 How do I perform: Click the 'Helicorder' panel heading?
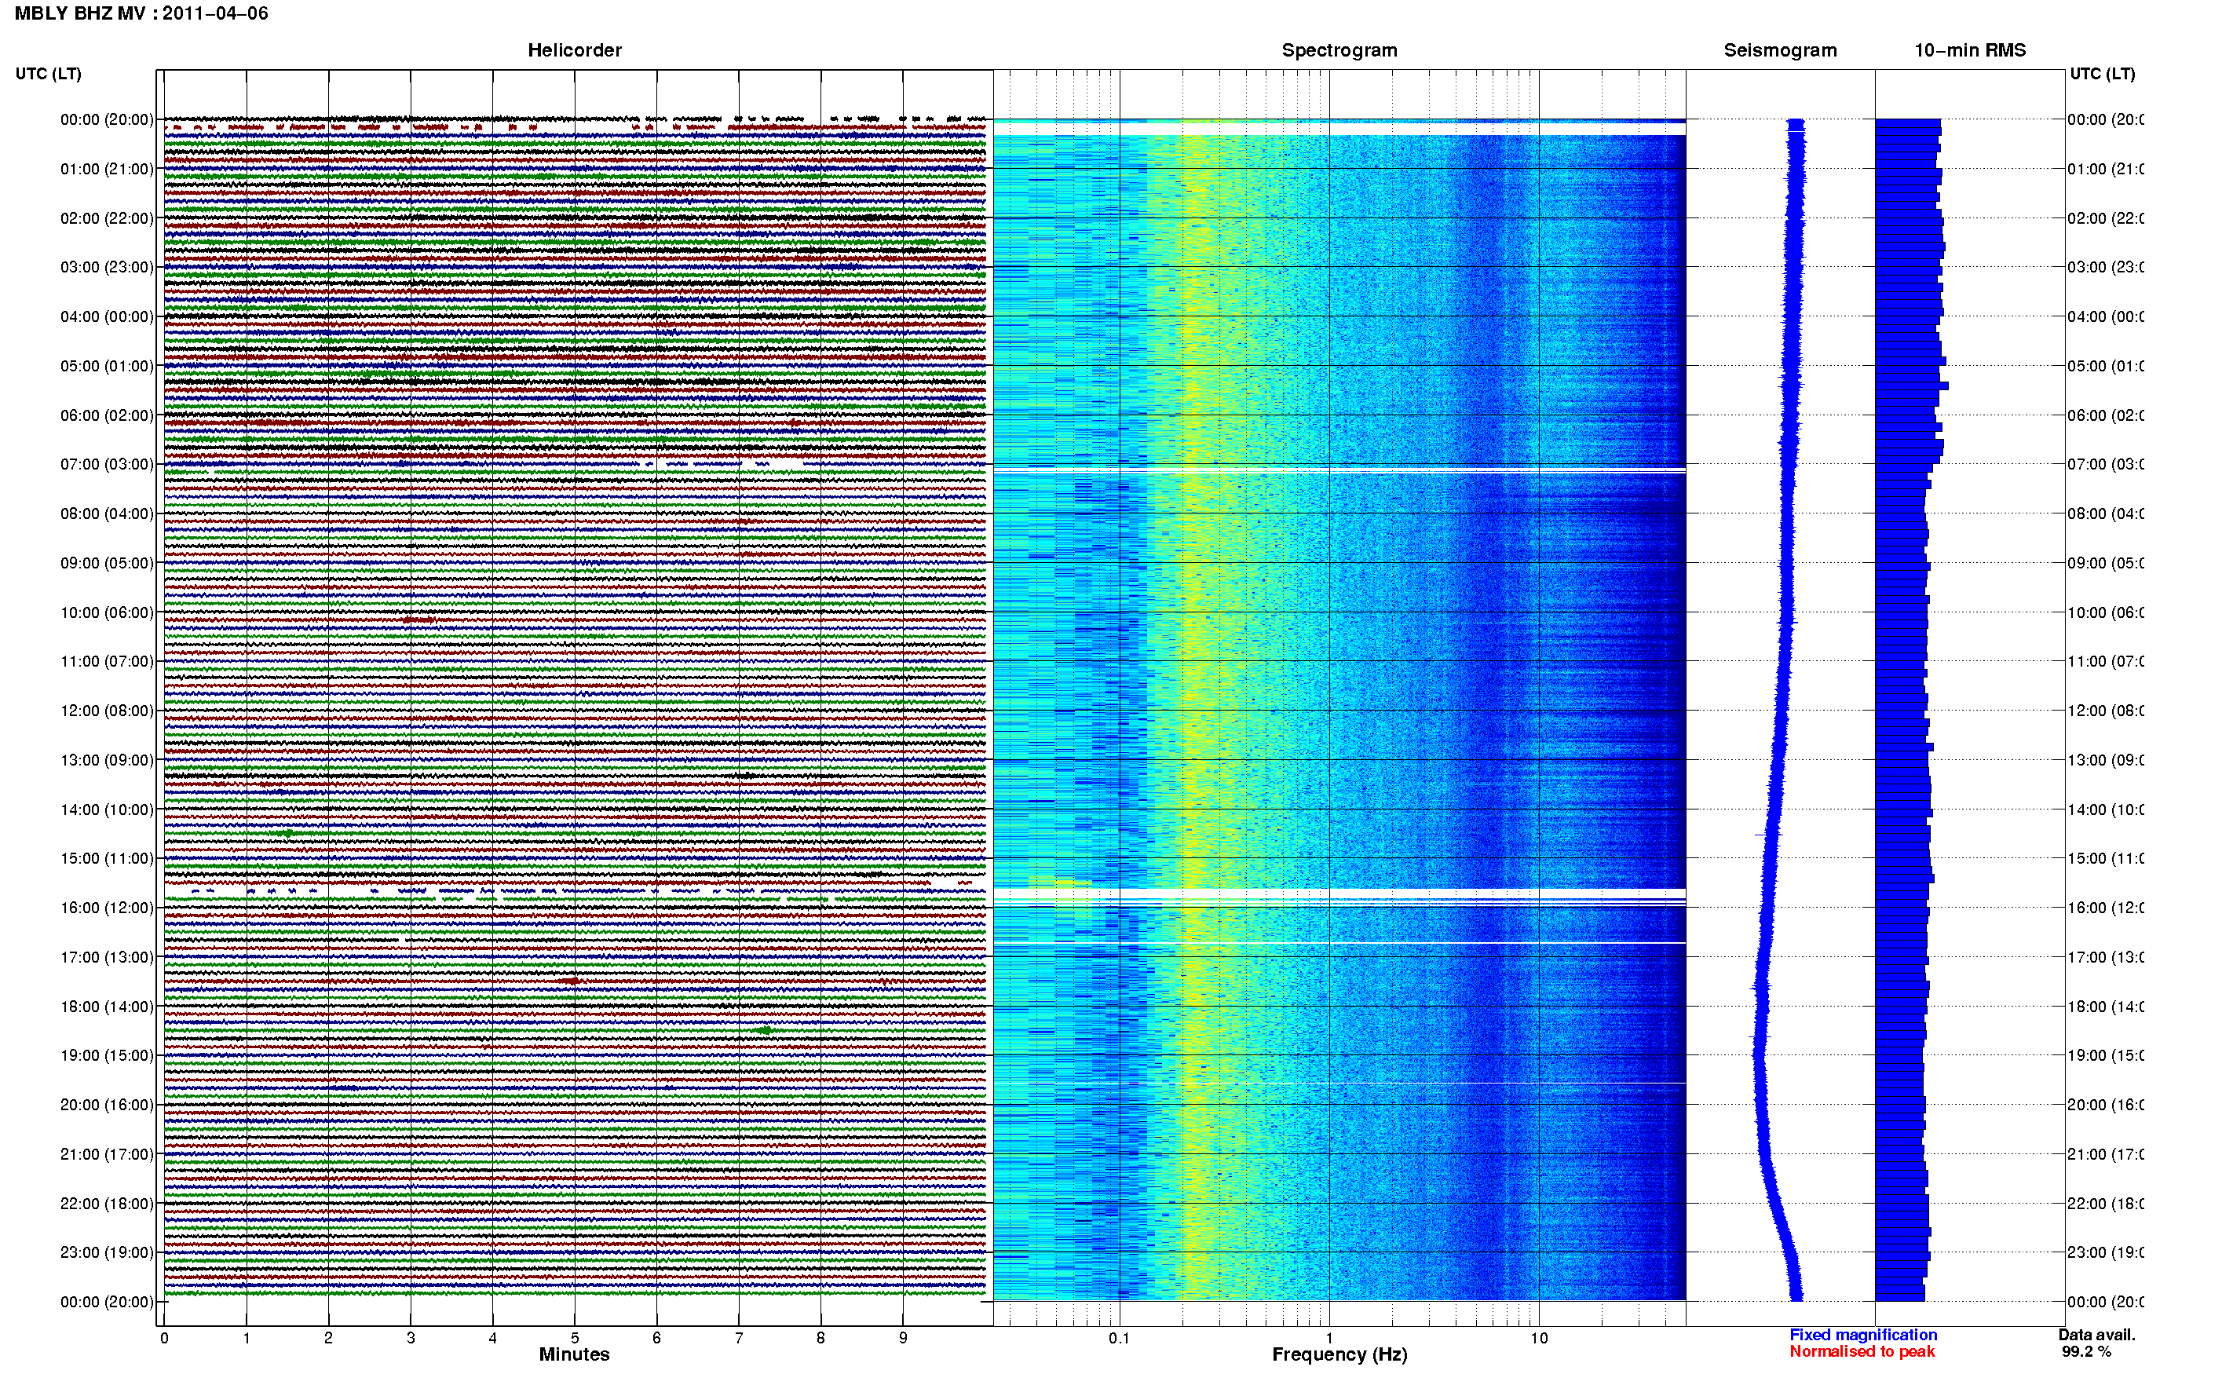pos(574,50)
